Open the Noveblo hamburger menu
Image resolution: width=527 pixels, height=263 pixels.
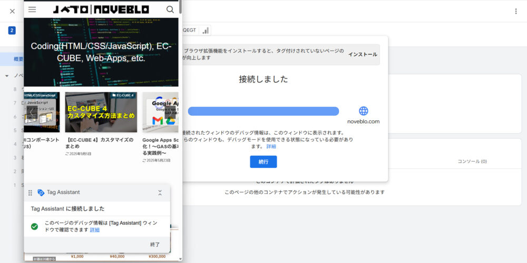tap(32, 9)
